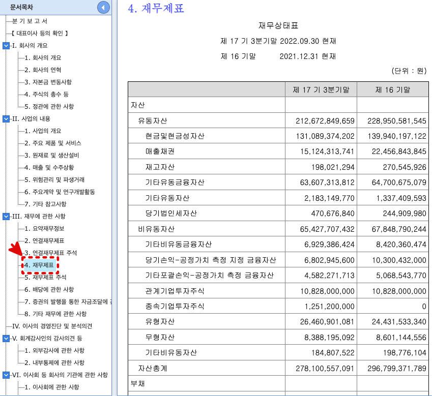Open 5. 정관에 관한 사항 item

coord(49,107)
